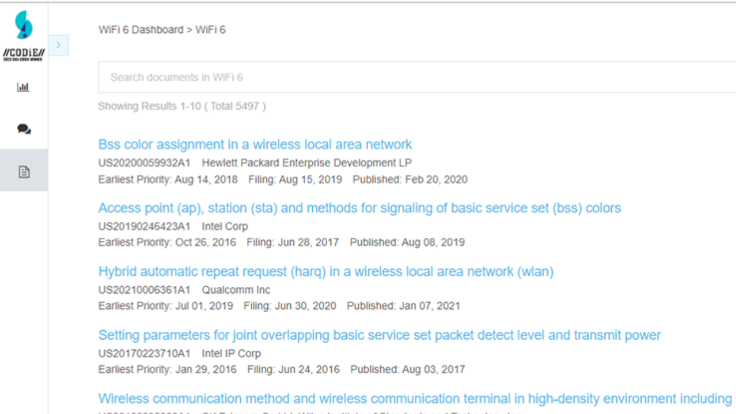736x414 pixels.
Task: Click Hewlett Packard Enterprise Development LP
Action: point(306,163)
